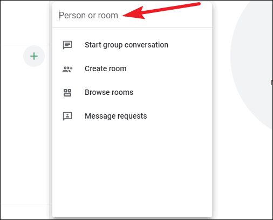This screenshot has height=220, width=273.
Task: Click the grey circular background of plus button
Action: point(34,56)
